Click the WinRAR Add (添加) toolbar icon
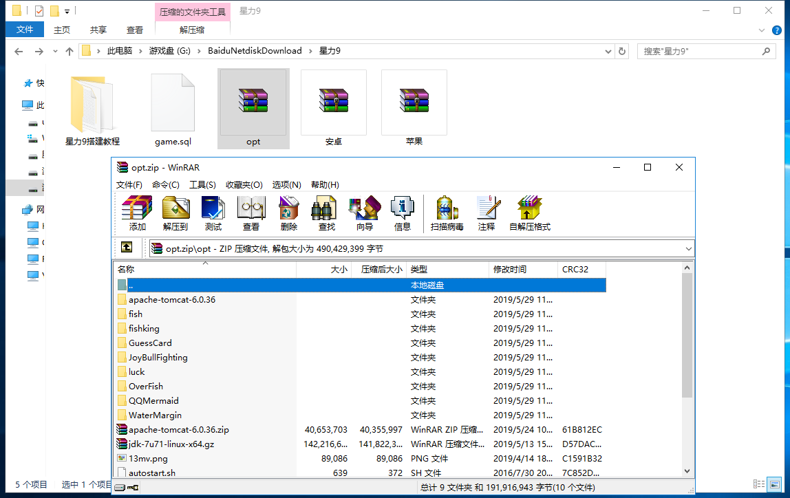This screenshot has width=790, height=498. pyautogui.click(x=137, y=213)
